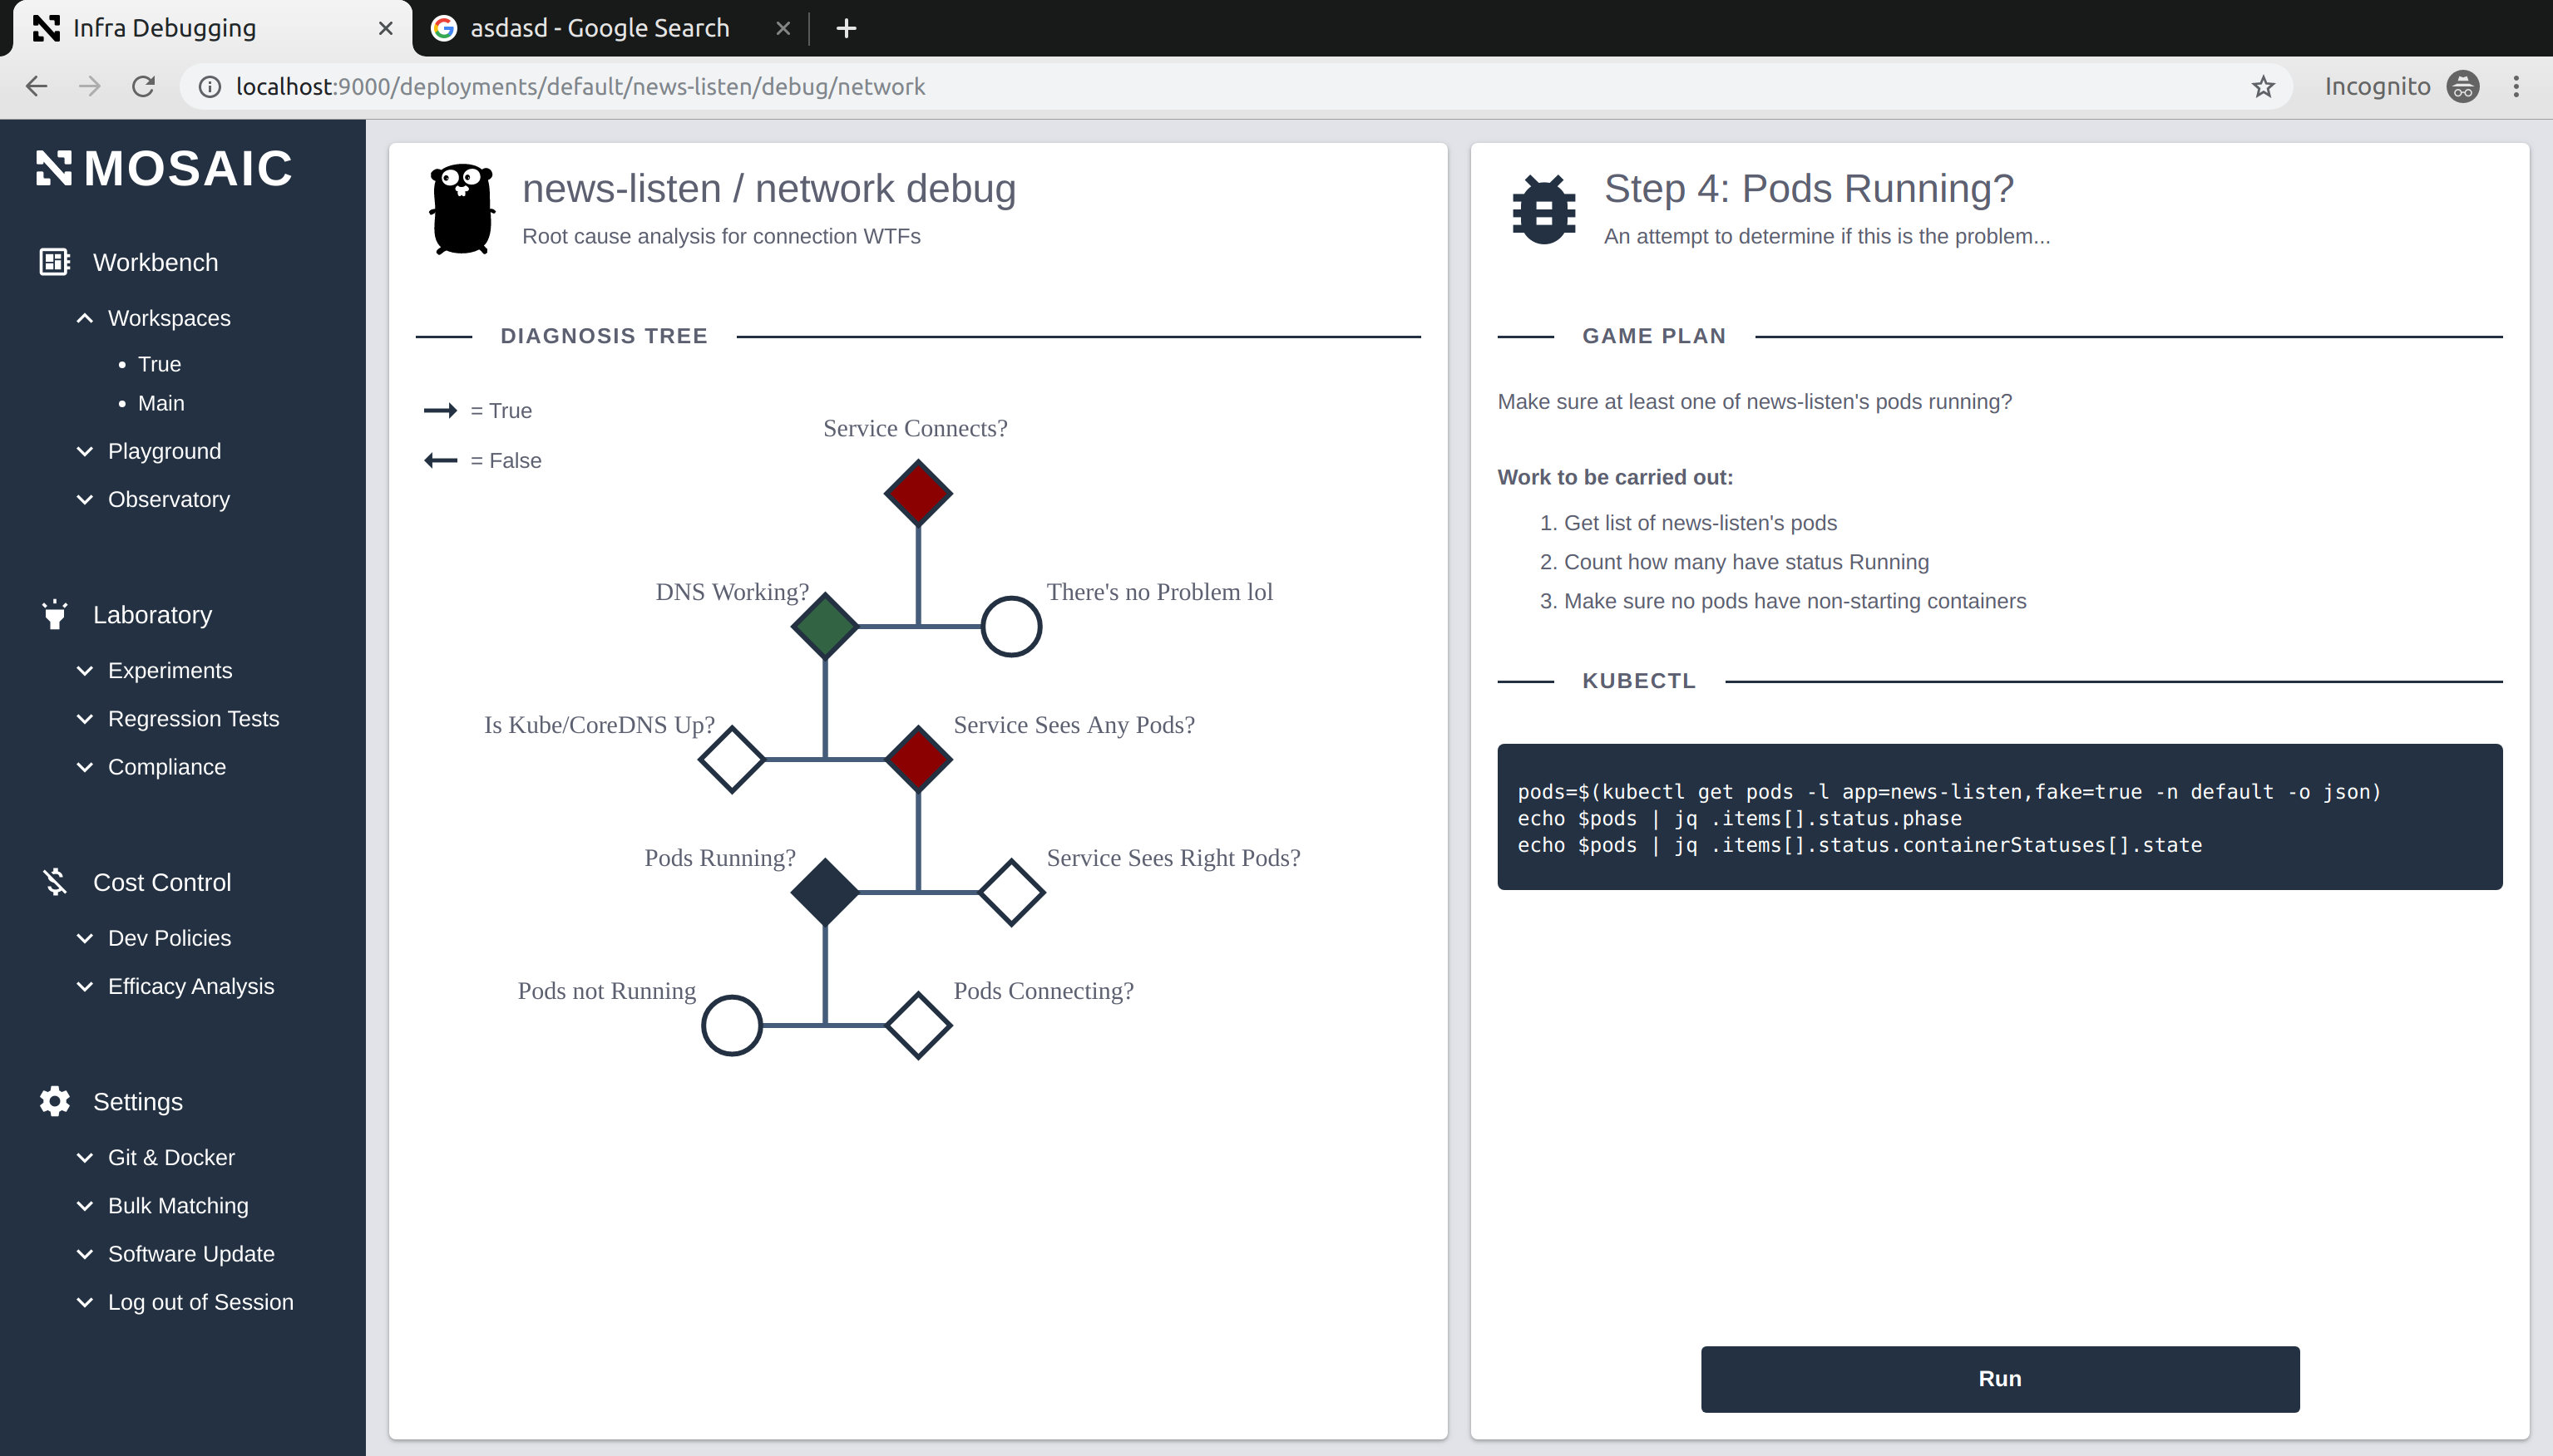
Task: Open the 'Log out of Session' link
Action: click(x=200, y=1301)
